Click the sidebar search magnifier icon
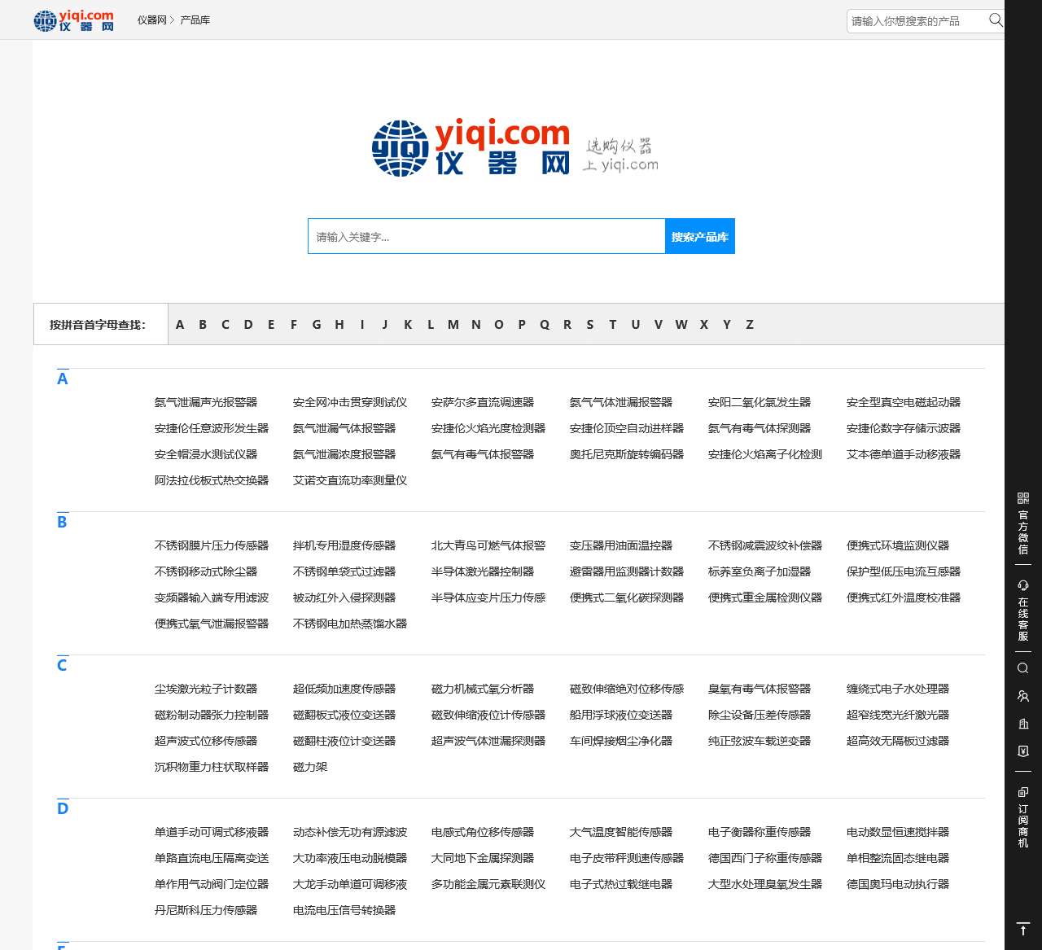Image resolution: width=1042 pixels, height=950 pixels. point(1023,668)
